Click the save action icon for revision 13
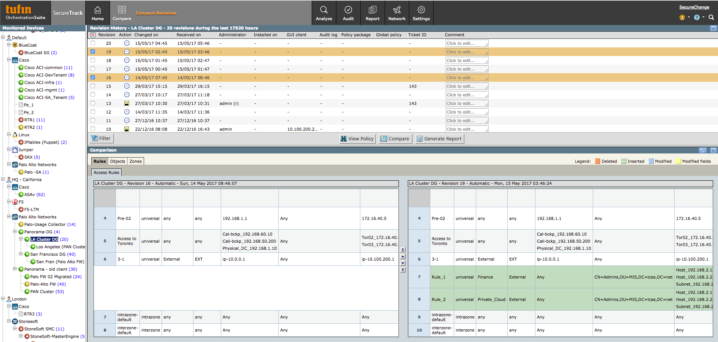This screenshot has height=342, width=718. (127, 103)
